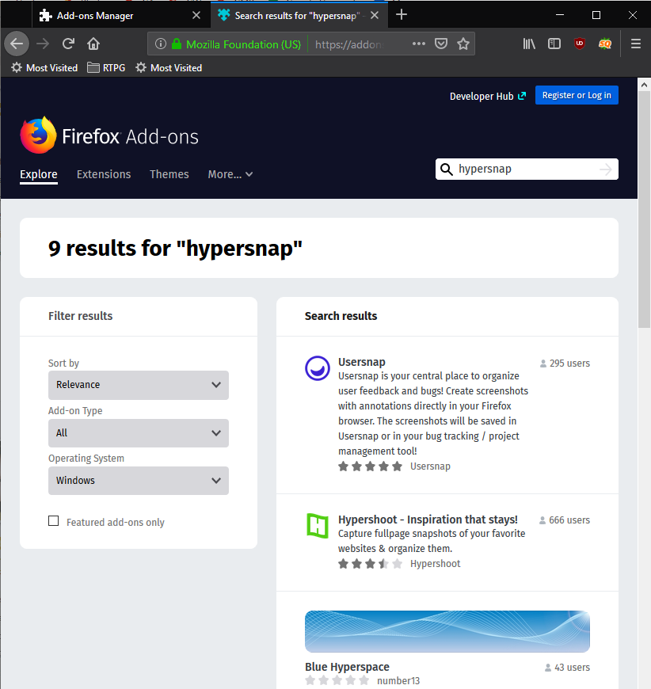Click Register or Log in button
651x689 pixels.
coord(577,95)
